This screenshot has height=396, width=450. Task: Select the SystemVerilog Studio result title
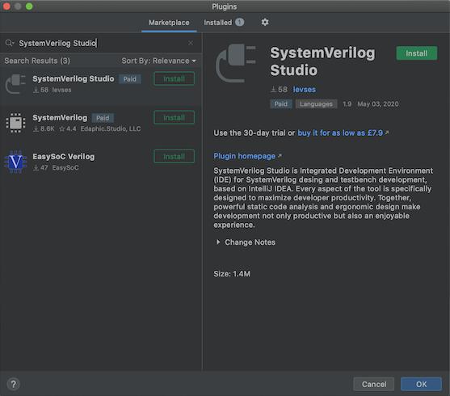tap(74, 78)
